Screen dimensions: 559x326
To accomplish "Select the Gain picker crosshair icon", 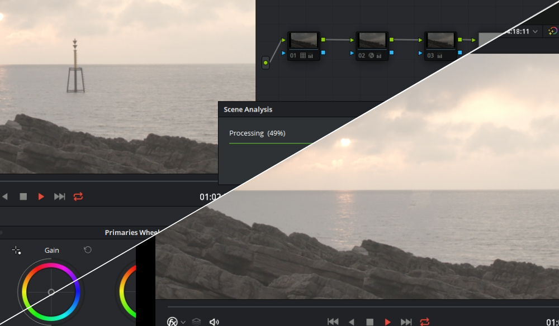I will (17, 251).
